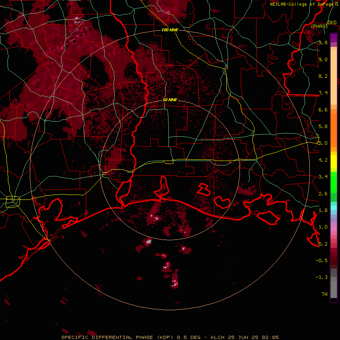
Task: Click the DKD label above the scale
Action: tap(332, 22)
